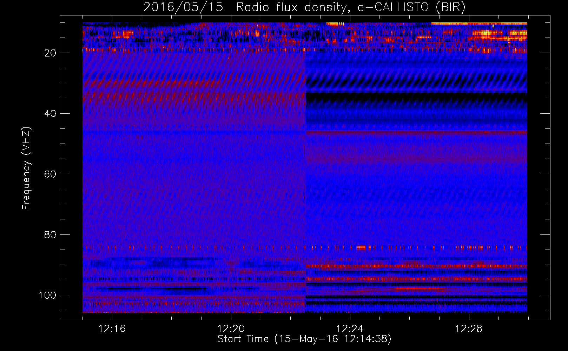This screenshot has height=351, width=568.
Task: Click the date "2016/05/15" in the title
Action: tap(183, 7)
